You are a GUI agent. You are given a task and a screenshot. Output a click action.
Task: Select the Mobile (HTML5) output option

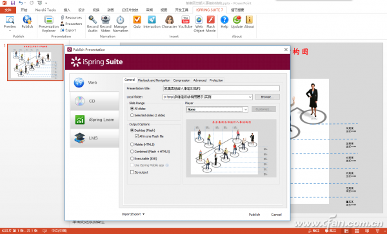(x=132, y=145)
